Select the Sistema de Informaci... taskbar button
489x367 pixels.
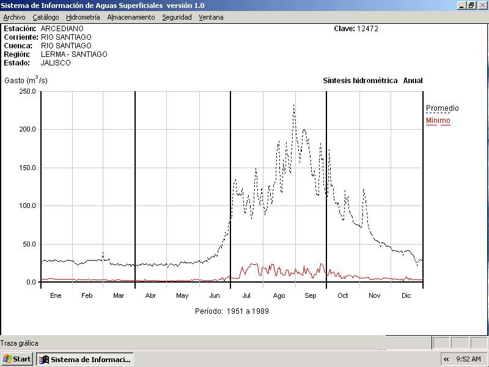(85, 359)
